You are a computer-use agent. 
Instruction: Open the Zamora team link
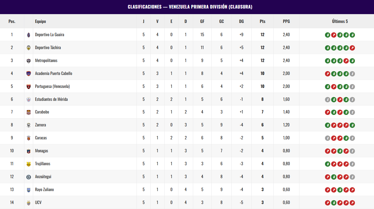tap(41, 125)
